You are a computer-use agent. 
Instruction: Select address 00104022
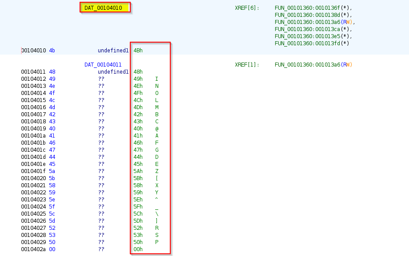point(33,193)
